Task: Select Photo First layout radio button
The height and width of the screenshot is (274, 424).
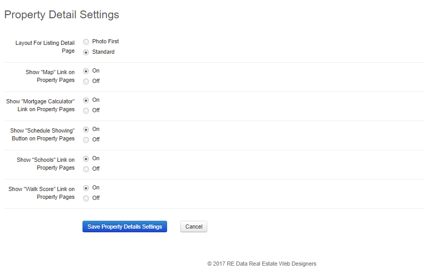Action: (86, 42)
